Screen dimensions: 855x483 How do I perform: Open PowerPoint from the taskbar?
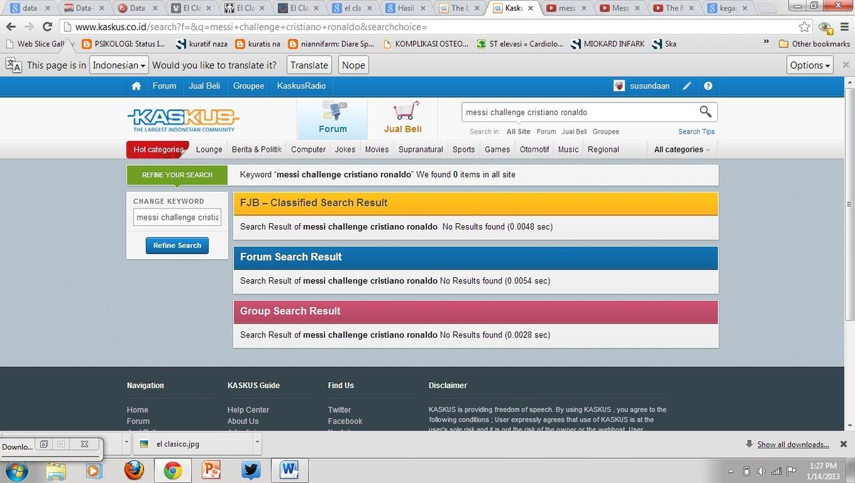tap(212, 470)
